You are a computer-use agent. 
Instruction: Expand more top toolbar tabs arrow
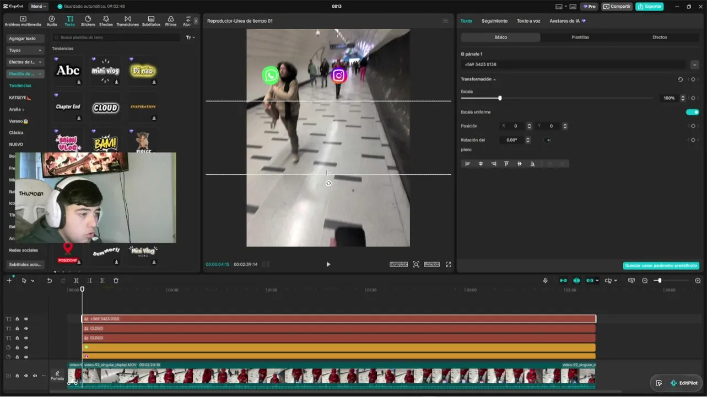pos(196,21)
